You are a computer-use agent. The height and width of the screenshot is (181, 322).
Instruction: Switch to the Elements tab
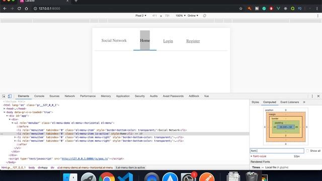click(24, 96)
